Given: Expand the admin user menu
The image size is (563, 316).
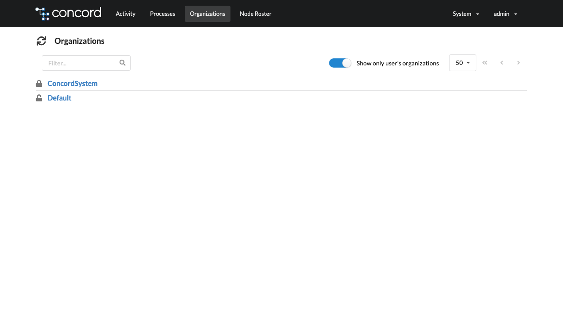Looking at the screenshot, I should click(x=505, y=14).
